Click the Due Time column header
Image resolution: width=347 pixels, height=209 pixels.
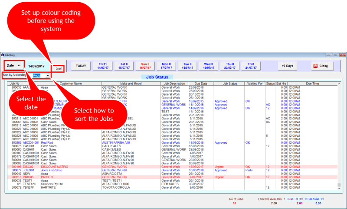[312, 84]
